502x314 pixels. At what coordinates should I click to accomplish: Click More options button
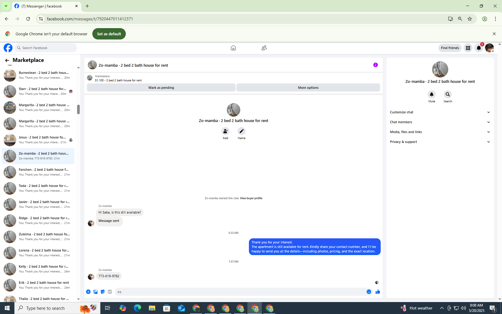click(308, 88)
